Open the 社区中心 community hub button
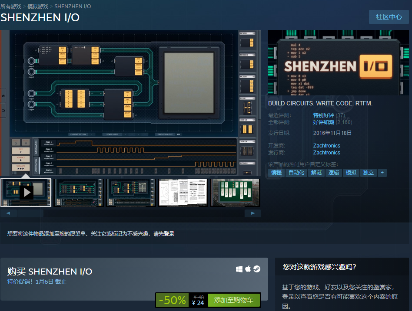The height and width of the screenshot is (311, 412). [x=389, y=17]
